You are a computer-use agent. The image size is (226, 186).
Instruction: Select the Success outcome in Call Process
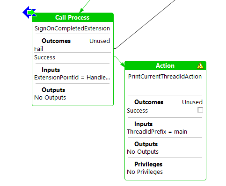(73, 57)
